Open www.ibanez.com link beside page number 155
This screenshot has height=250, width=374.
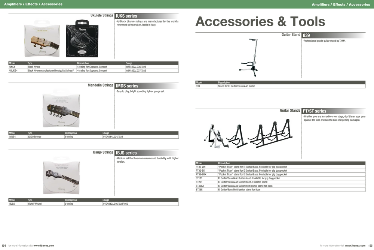point(355,246)
